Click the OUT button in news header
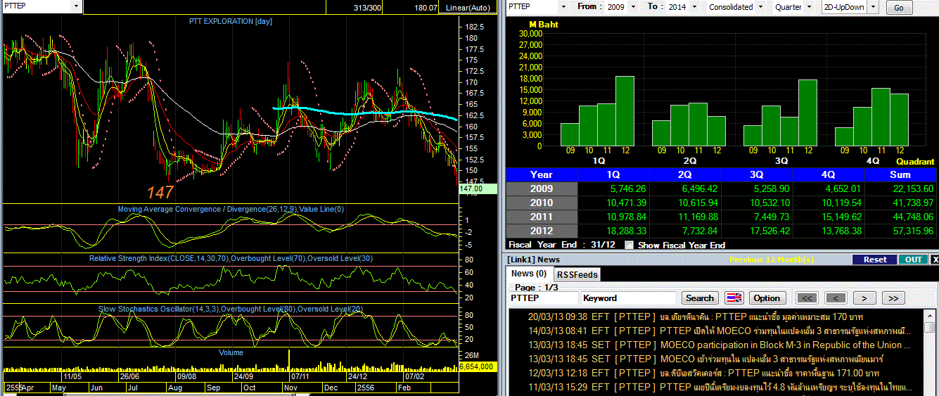The image size is (939, 396). point(913,260)
